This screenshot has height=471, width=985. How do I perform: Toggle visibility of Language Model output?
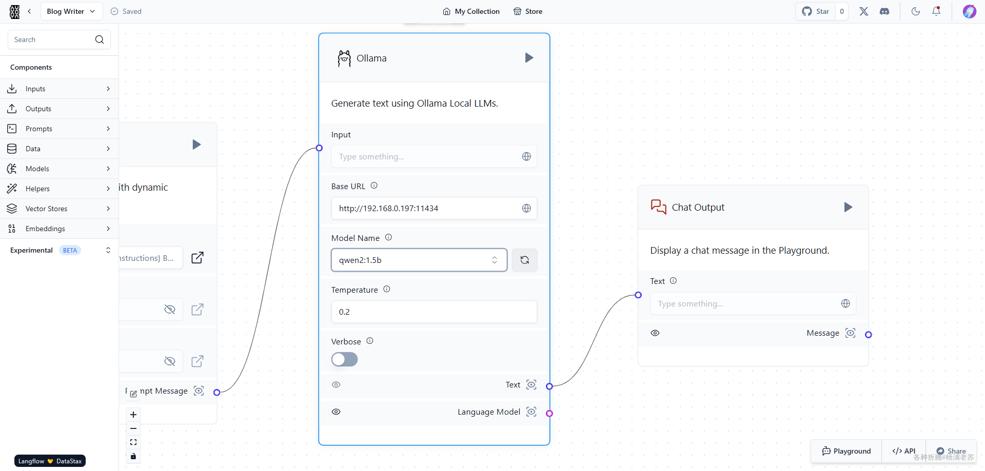point(336,412)
